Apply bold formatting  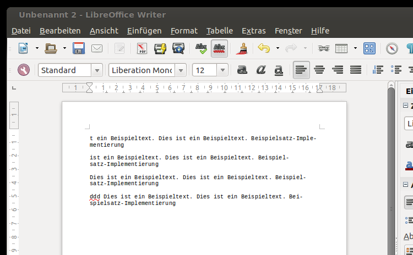(242, 70)
